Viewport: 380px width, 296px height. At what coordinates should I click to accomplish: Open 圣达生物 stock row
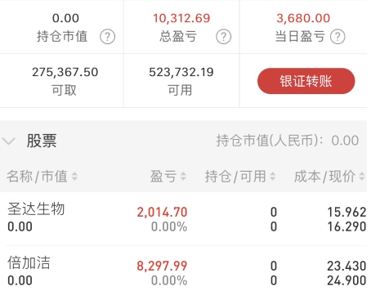183,218
